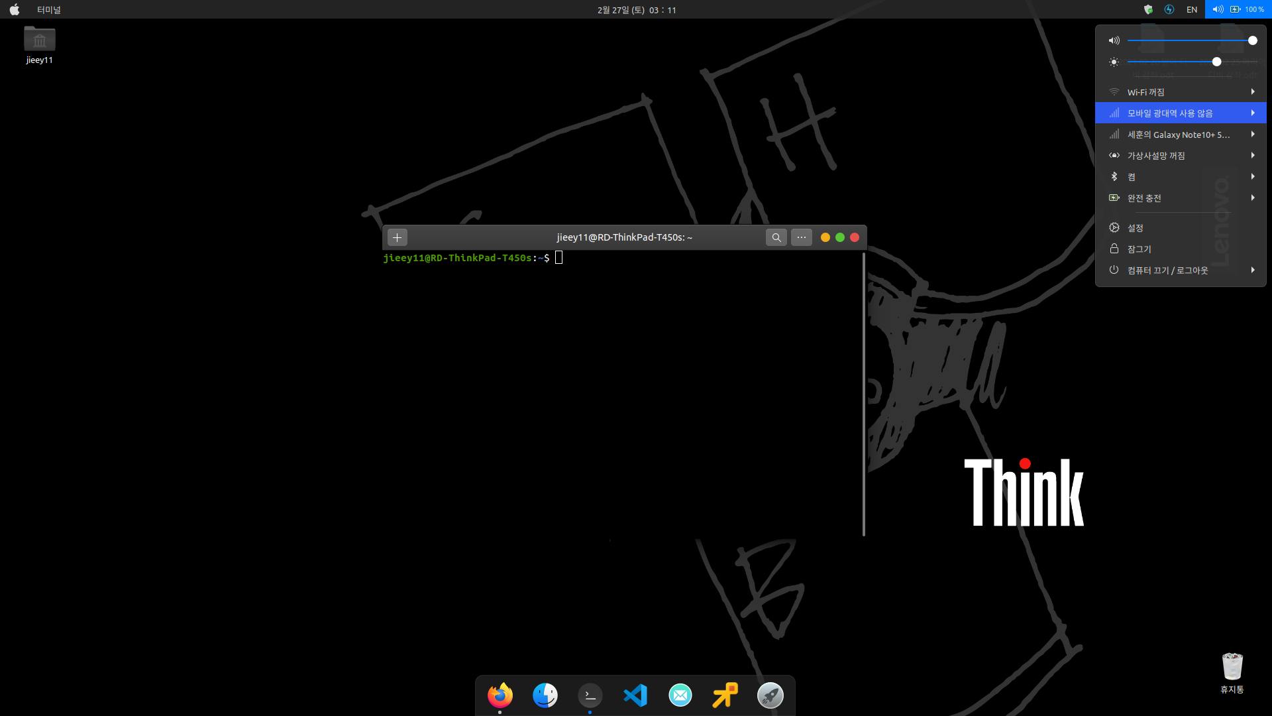1272x716 pixels.
Task: Open Visual Studio Code from dock
Action: point(635,695)
